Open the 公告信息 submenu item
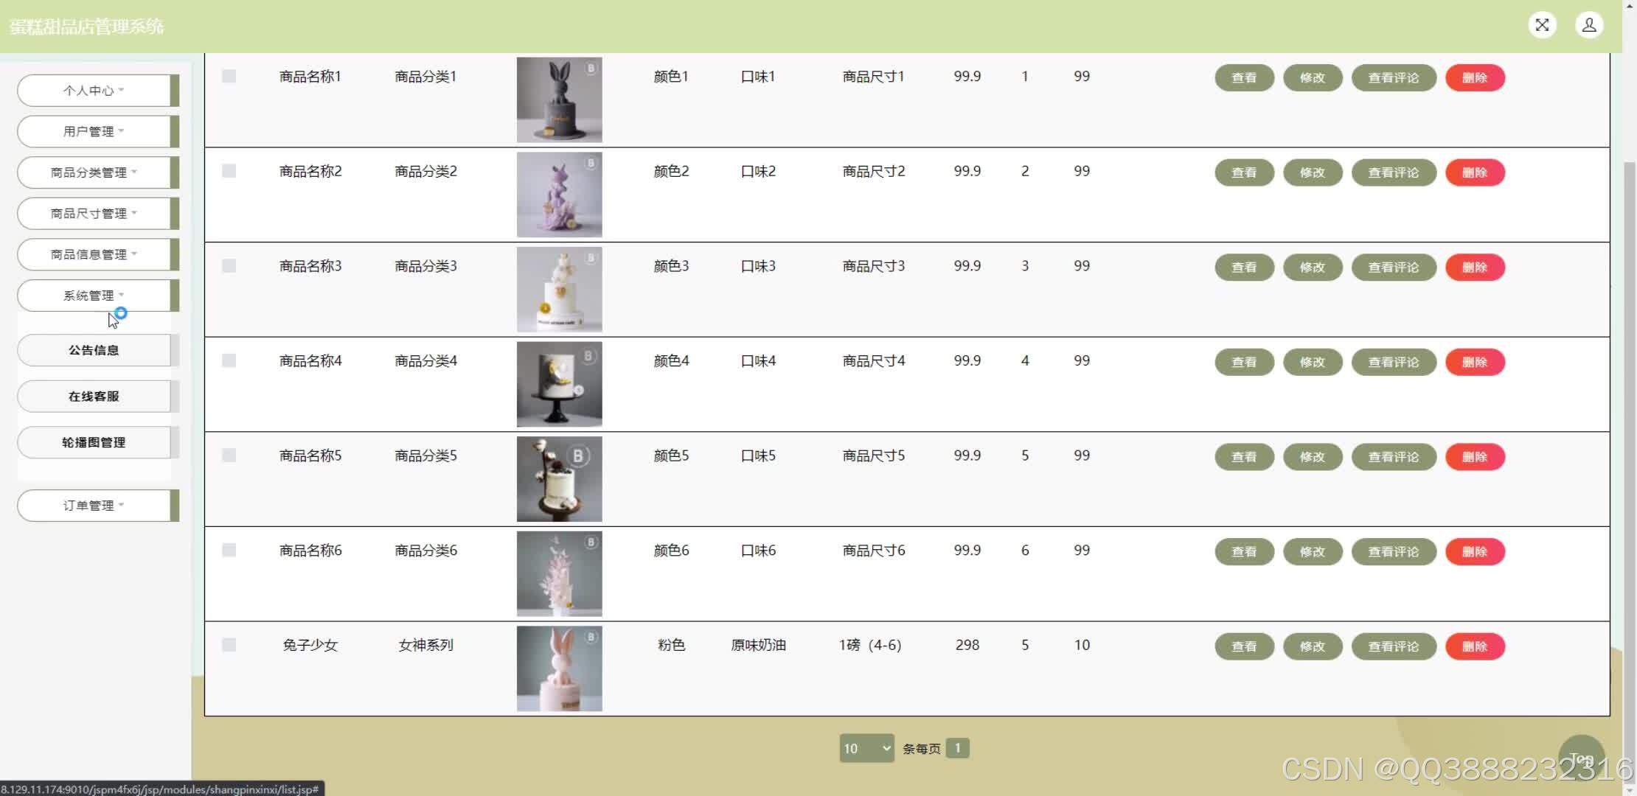 94,350
